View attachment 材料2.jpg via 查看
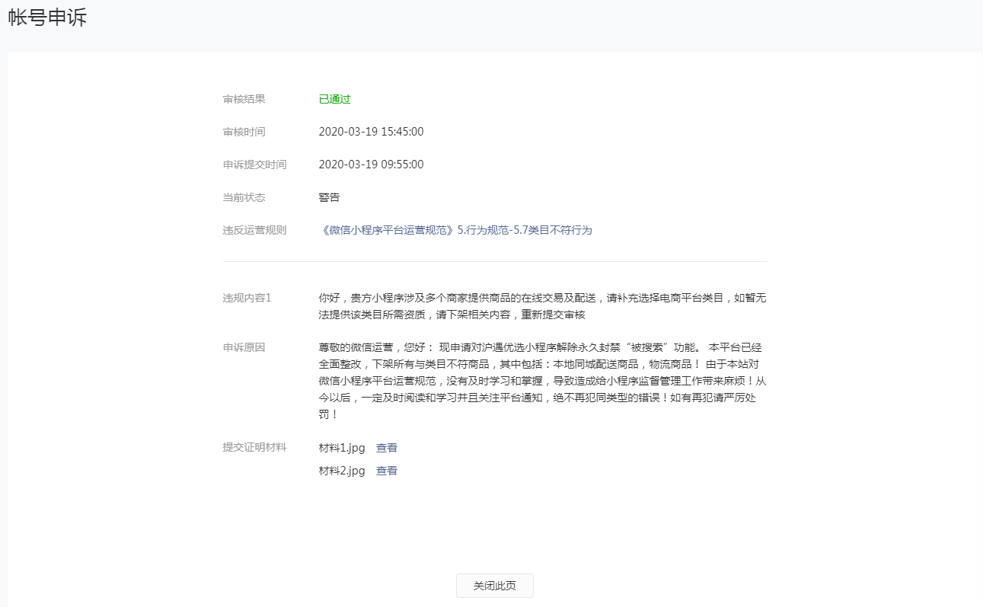 coord(387,471)
